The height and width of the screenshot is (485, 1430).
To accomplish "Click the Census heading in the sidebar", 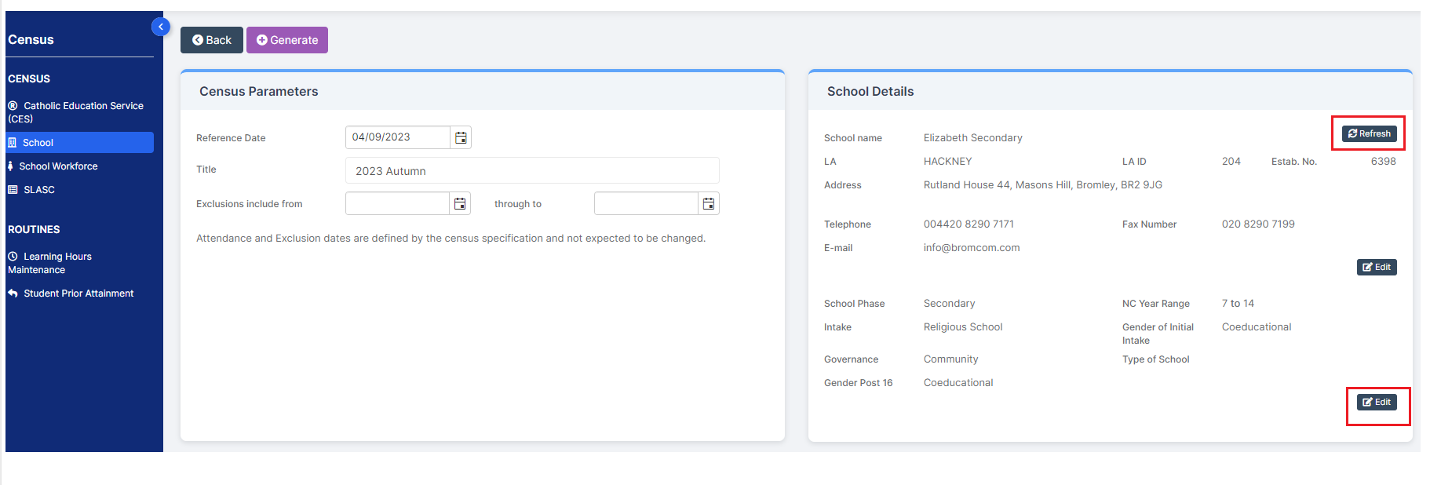I will [x=31, y=39].
